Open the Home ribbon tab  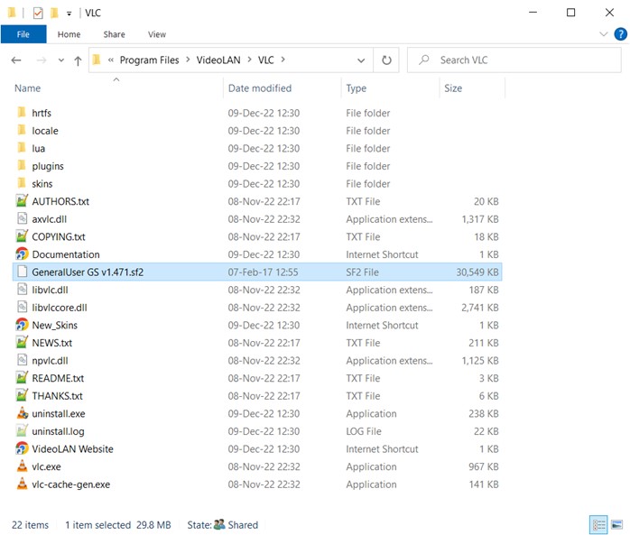pos(69,34)
